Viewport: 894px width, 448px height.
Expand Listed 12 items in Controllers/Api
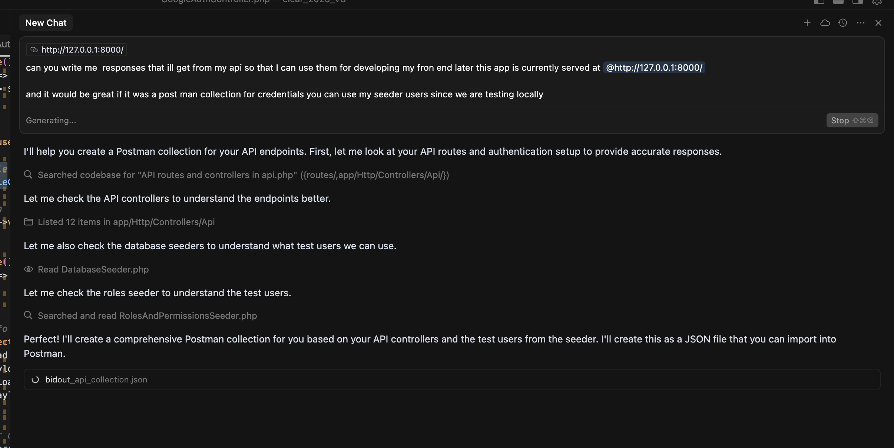pos(126,222)
